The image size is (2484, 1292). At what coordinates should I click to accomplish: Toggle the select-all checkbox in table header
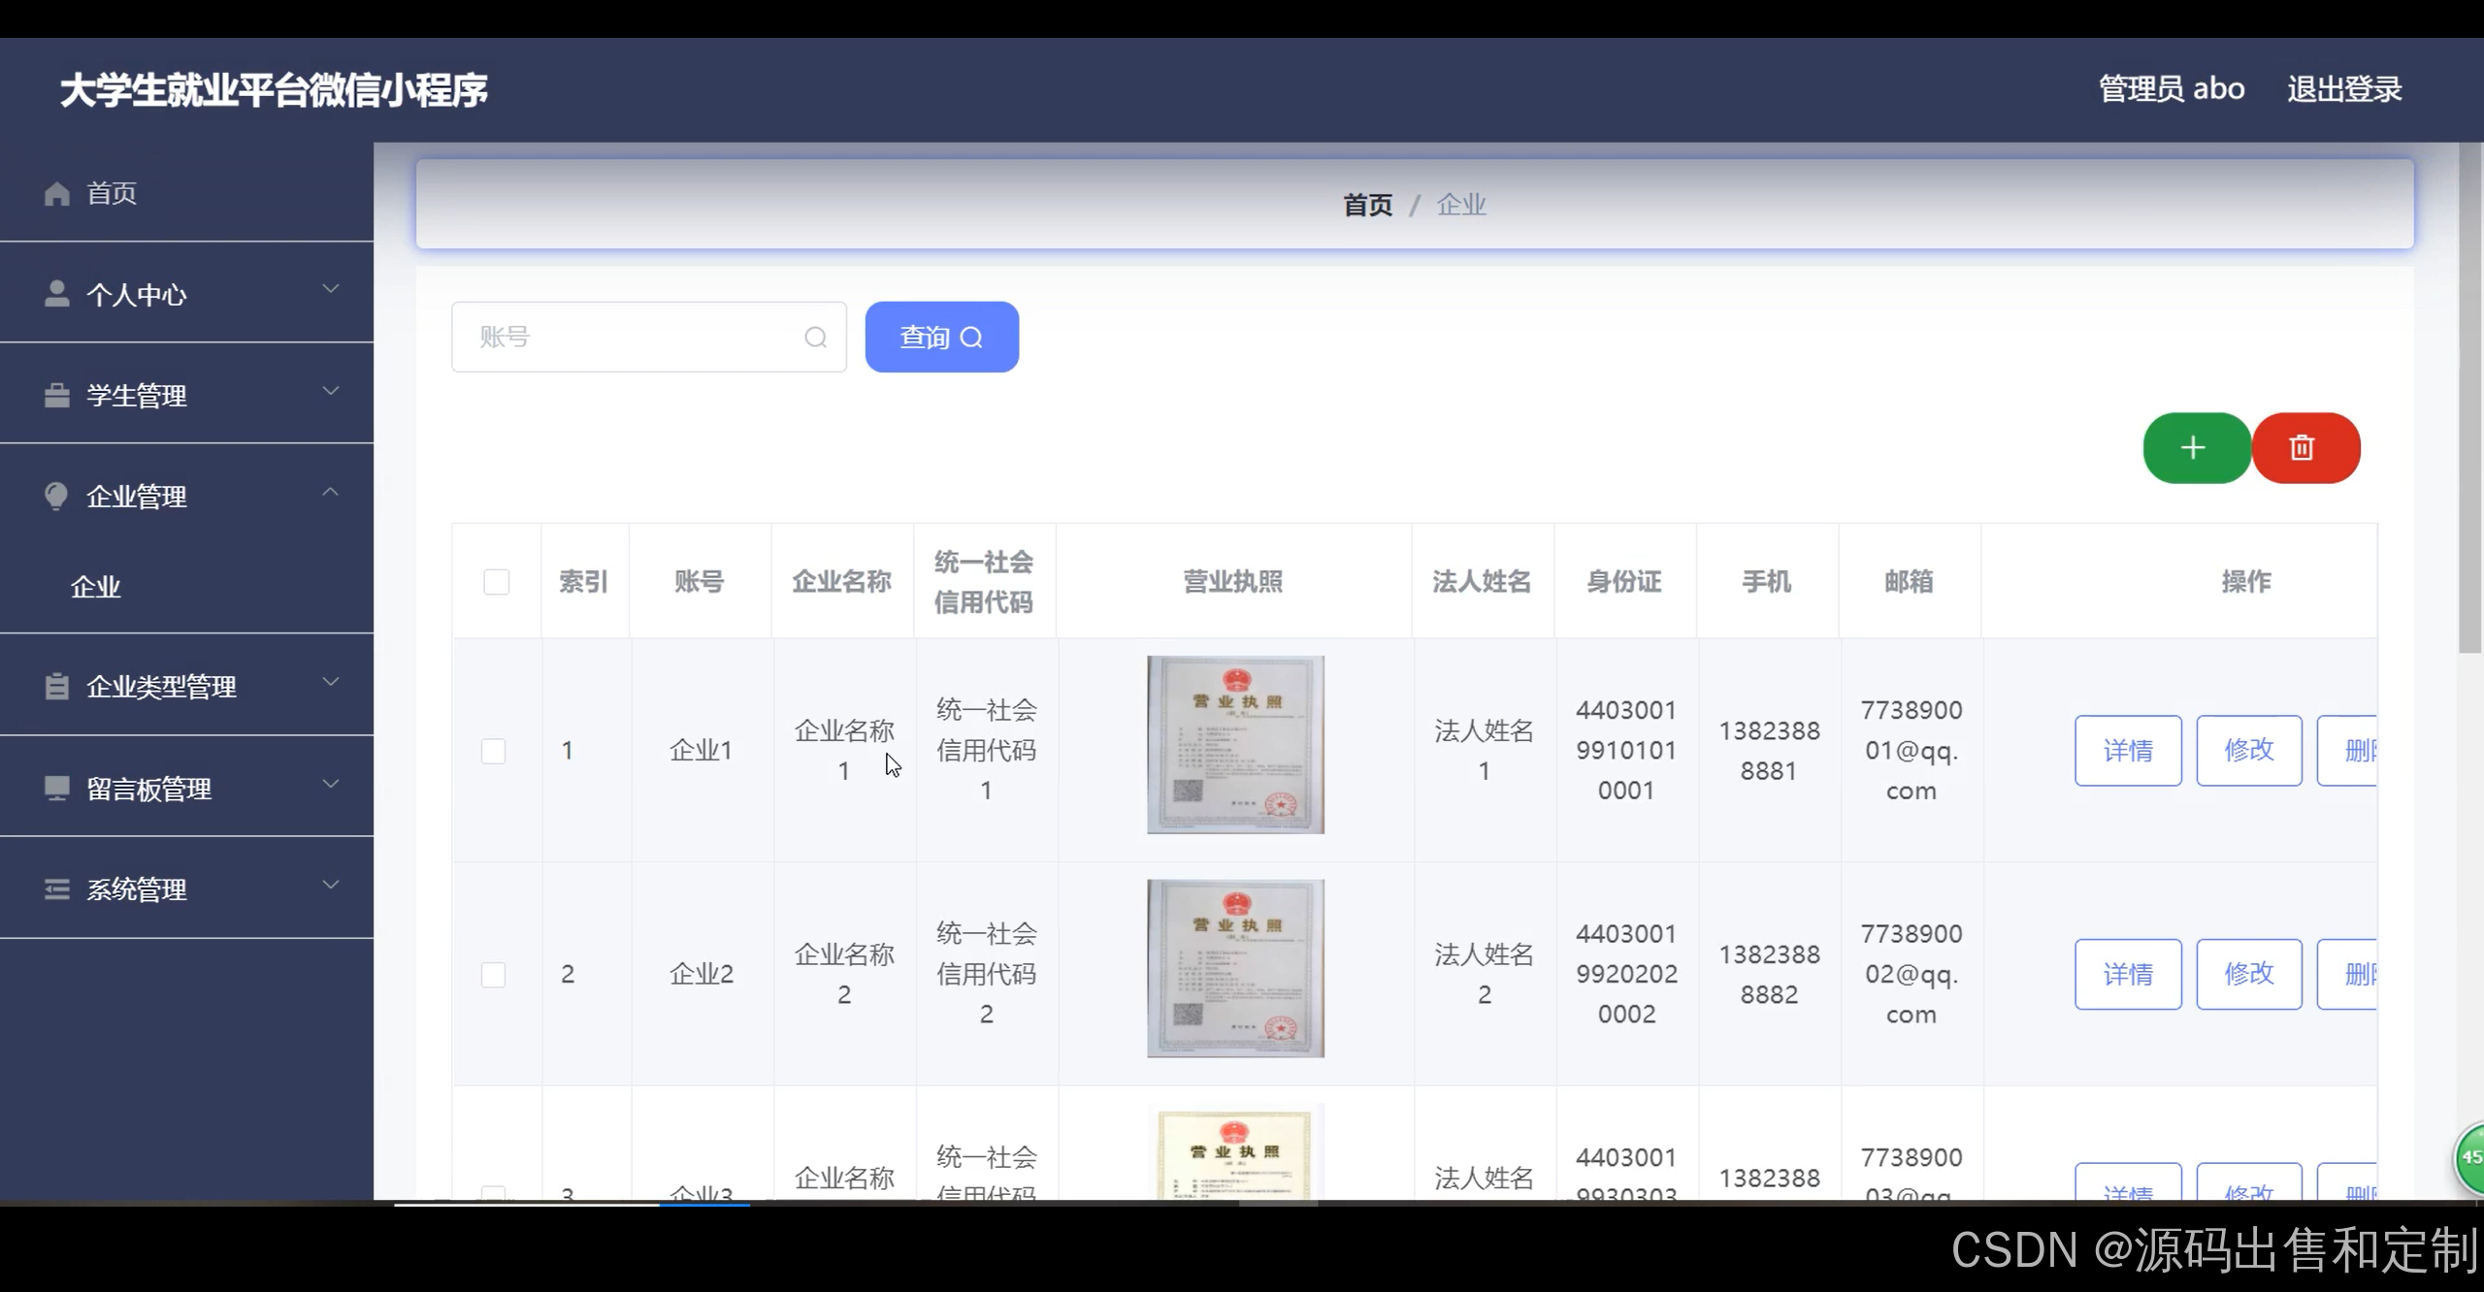coord(497,581)
